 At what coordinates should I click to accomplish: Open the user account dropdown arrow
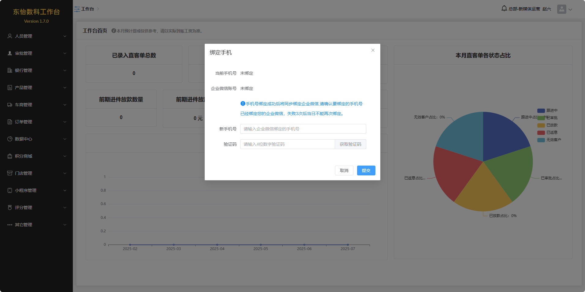(x=570, y=9)
